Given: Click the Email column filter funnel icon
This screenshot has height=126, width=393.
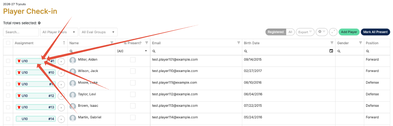Looking at the screenshot, I should (x=239, y=43).
